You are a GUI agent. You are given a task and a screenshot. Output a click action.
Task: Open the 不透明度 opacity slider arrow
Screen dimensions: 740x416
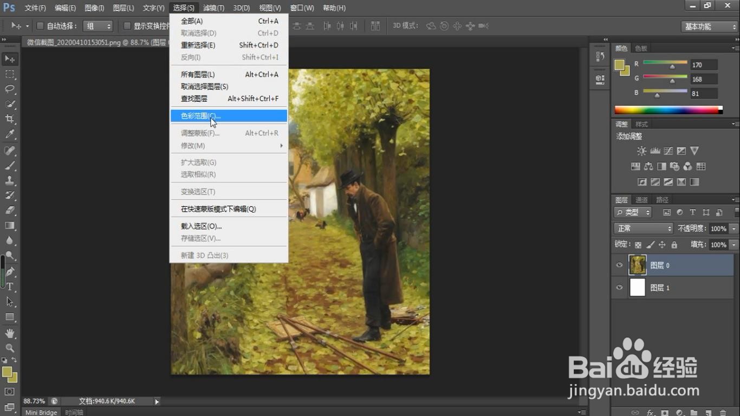(734, 229)
